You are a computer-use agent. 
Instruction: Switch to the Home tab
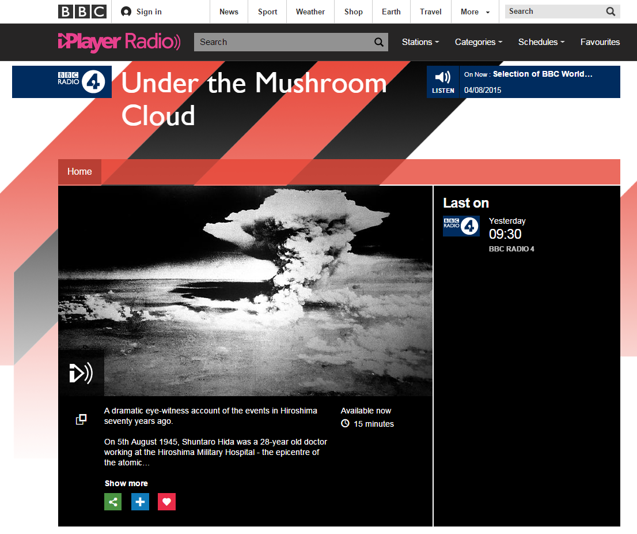click(x=79, y=171)
